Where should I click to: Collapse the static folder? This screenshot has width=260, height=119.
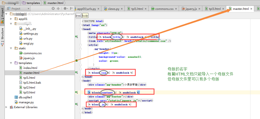[x=11, y=49]
